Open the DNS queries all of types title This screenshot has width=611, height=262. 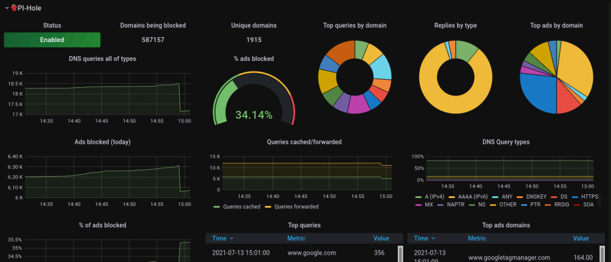103,58
